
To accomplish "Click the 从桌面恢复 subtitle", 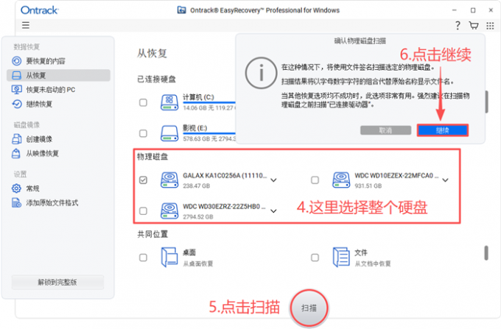I will coord(197,263).
